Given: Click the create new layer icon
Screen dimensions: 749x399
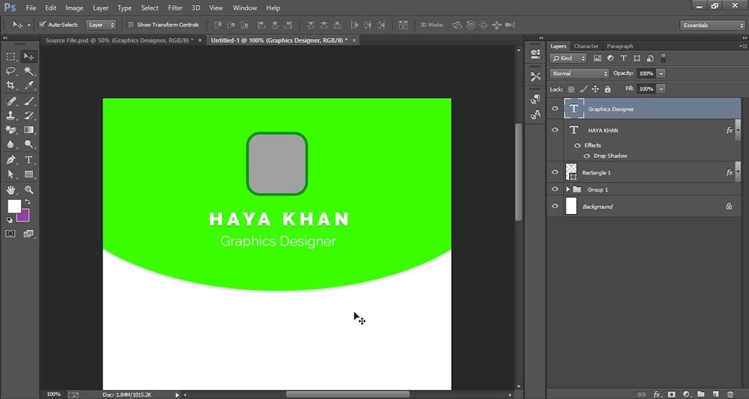Looking at the screenshot, I should [715, 394].
